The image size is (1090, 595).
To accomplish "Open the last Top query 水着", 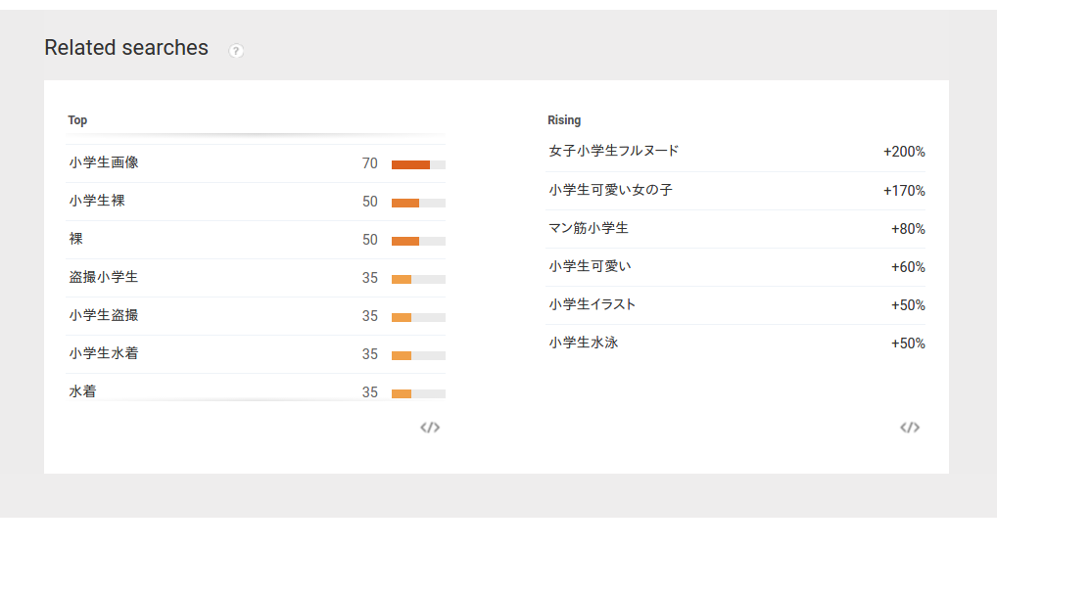I will coord(82,391).
